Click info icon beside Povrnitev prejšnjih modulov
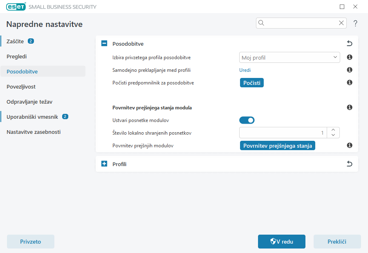Viewport: 368px width, 253px height. pyautogui.click(x=350, y=145)
